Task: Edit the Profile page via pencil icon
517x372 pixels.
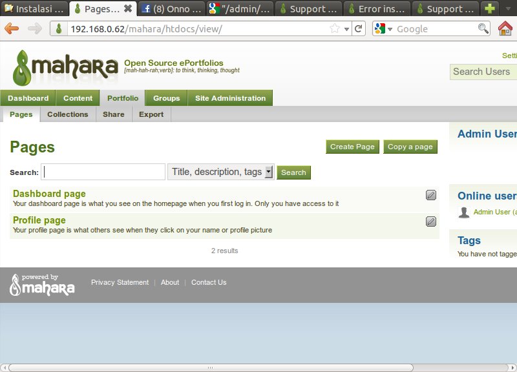Action: point(430,222)
